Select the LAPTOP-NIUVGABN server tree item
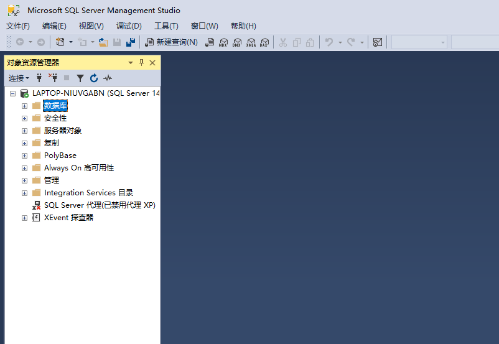499x344 pixels. (95, 93)
